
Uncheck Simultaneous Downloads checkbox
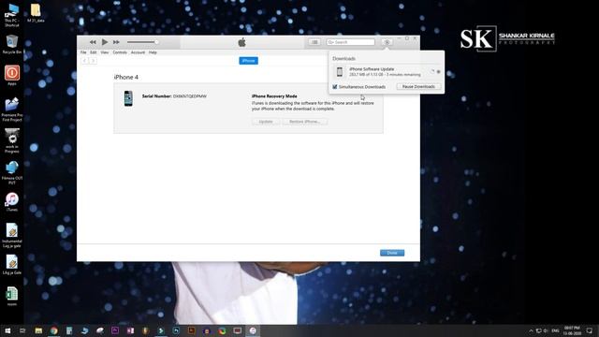tap(335, 87)
